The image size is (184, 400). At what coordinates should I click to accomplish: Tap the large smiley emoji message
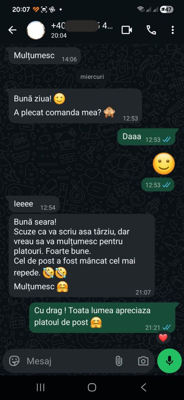click(164, 164)
